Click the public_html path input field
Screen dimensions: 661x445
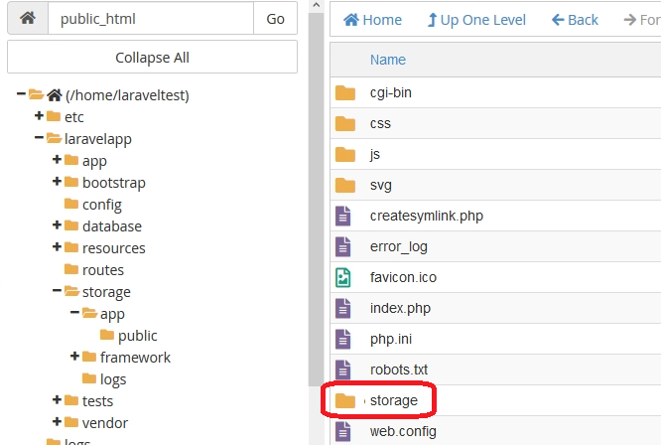[151, 18]
